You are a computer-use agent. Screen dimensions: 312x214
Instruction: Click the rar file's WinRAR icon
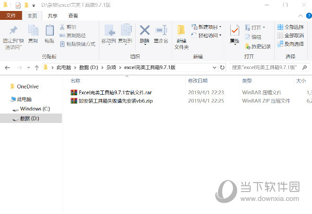(x=74, y=93)
